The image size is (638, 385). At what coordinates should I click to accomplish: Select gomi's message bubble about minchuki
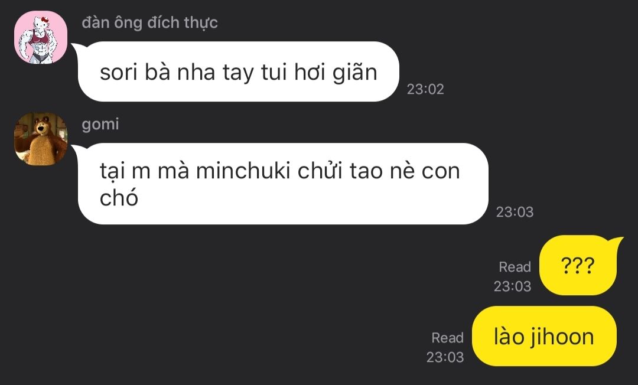coord(283,184)
